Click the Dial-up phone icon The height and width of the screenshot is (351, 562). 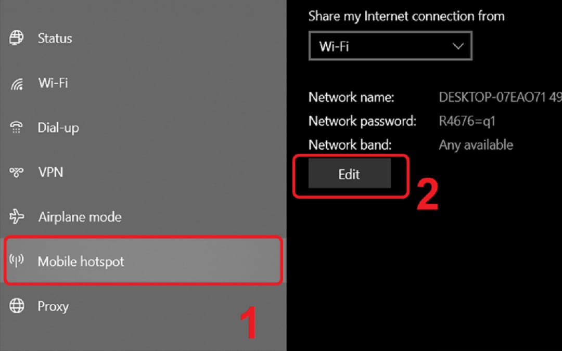point(16,127)
